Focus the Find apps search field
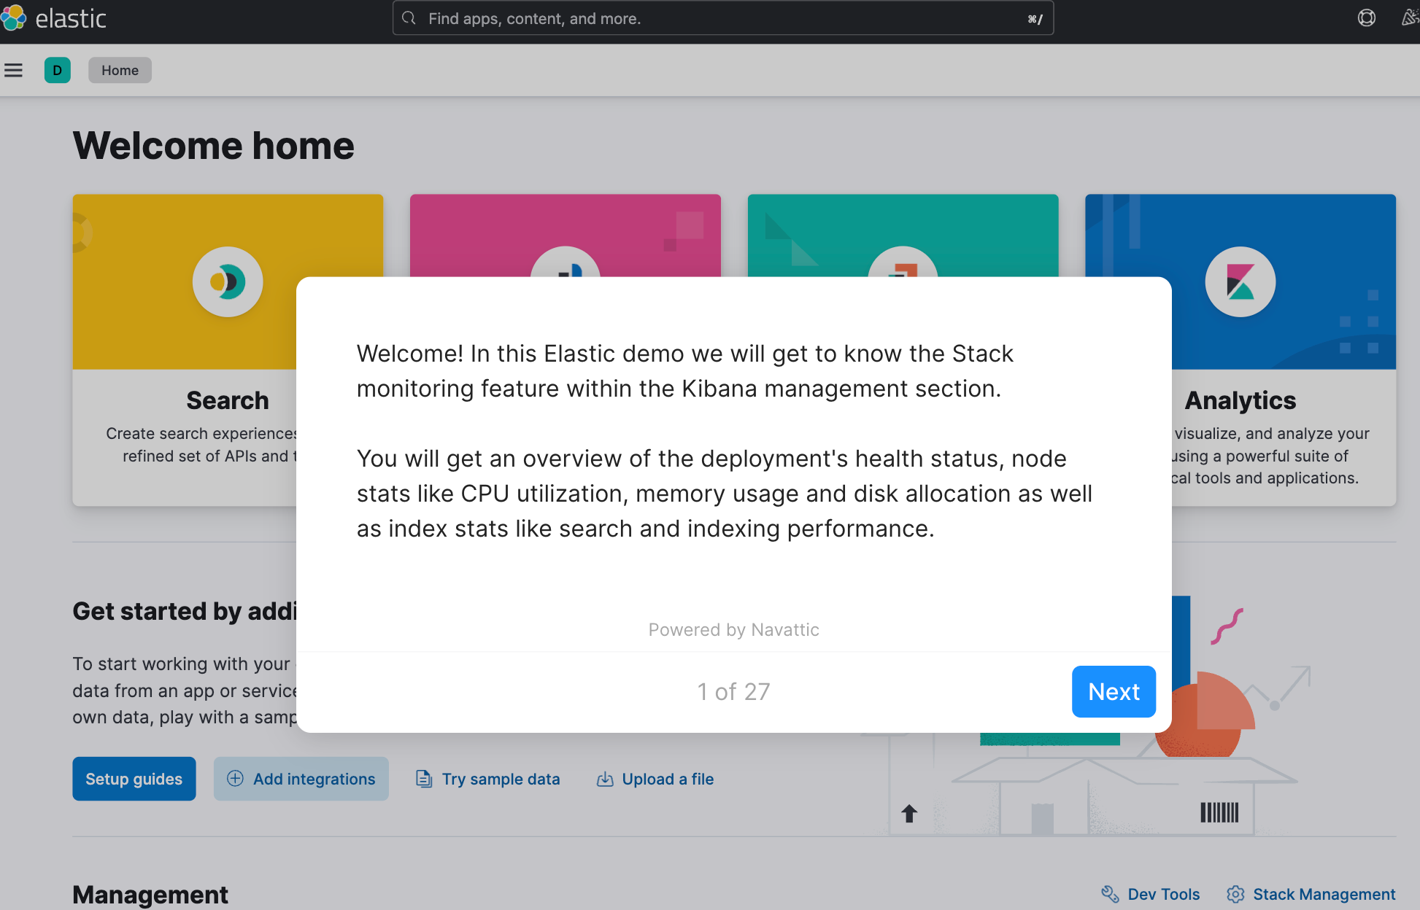 pos(723,18)
